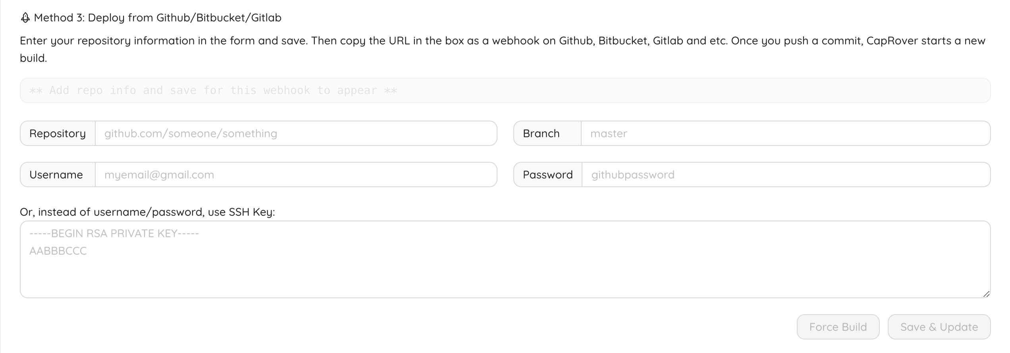The image size is (1010, 353).
Task: Click the Username field label
Action: click(x=56, y=175)
